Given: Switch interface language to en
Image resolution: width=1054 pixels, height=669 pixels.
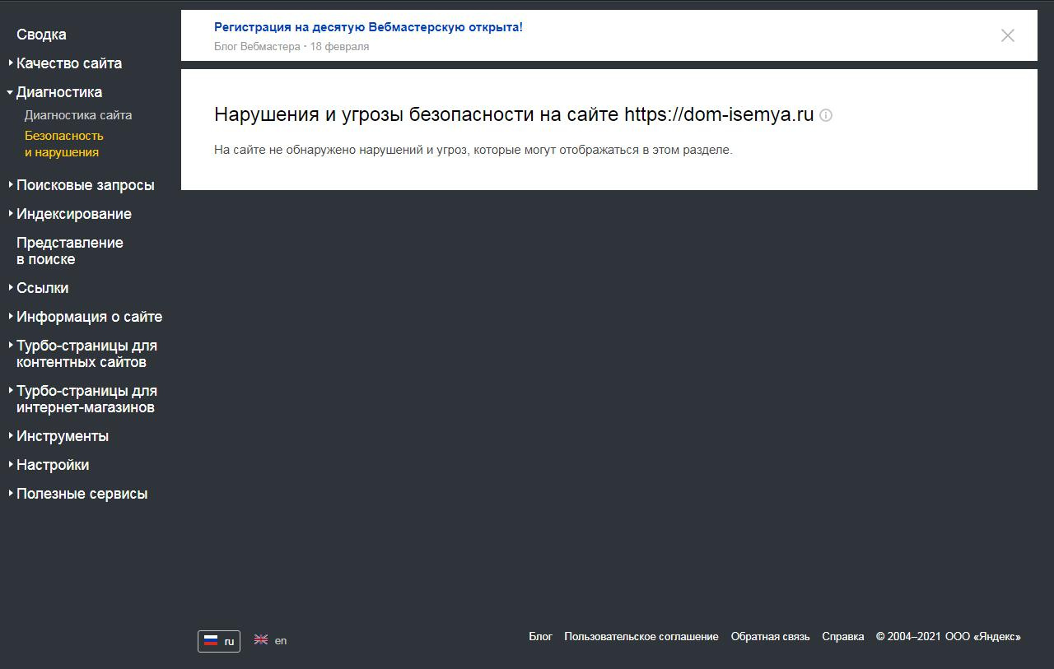Looking at the screenshot, I should 271,640.
